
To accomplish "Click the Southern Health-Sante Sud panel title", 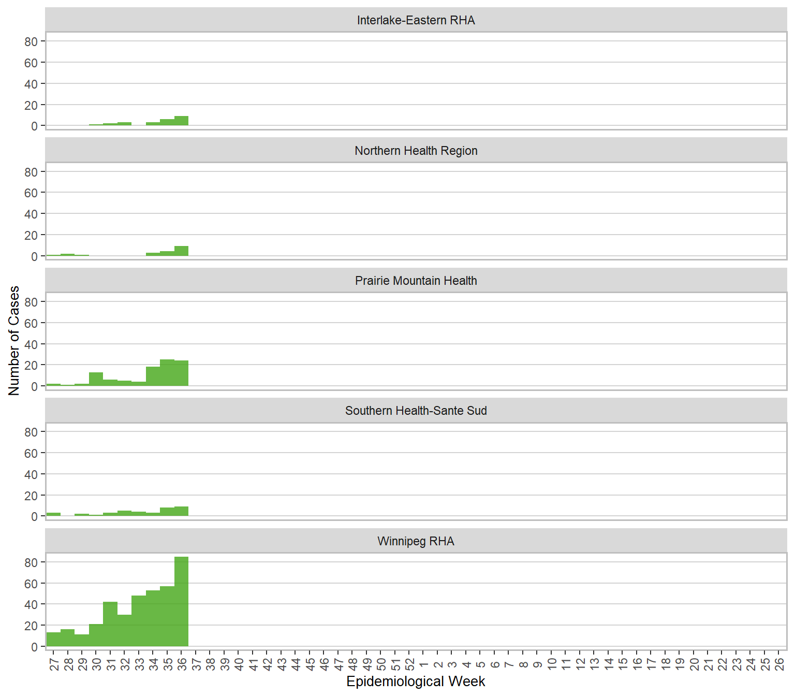I will pyautogui.click(x=416, y=411).
